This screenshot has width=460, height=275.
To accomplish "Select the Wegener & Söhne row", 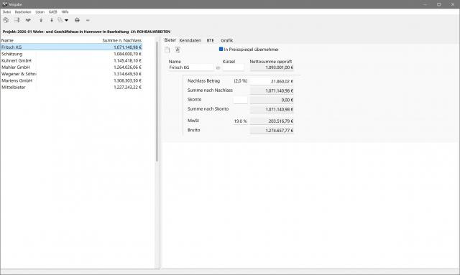I will click(x=71, y=74).
